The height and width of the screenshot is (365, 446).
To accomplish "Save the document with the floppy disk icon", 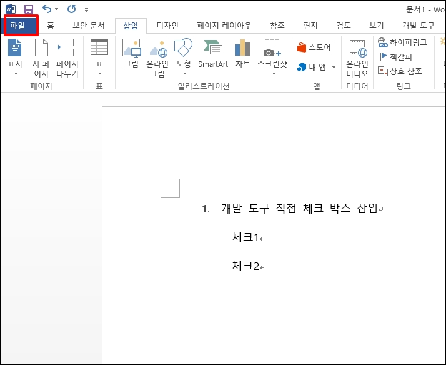I will [29, 9].
